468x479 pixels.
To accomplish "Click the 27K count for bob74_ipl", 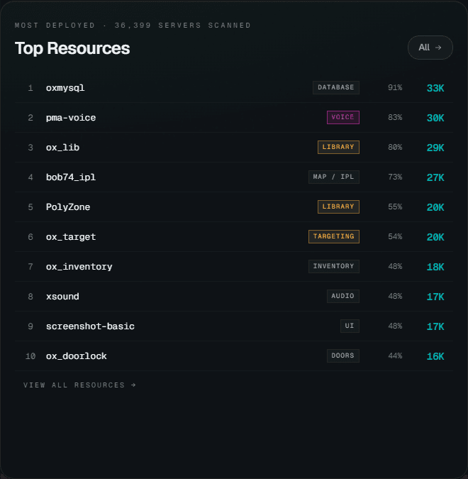I will pos(435,177).
